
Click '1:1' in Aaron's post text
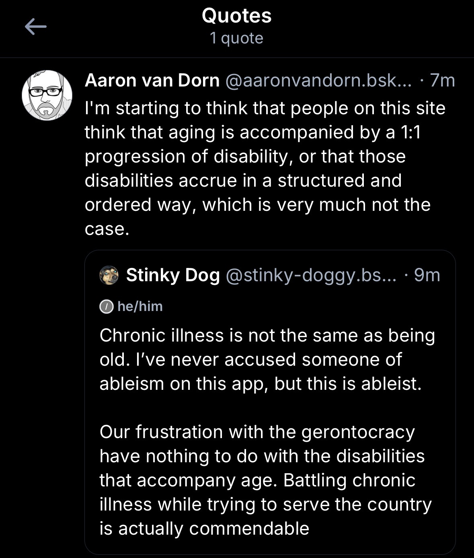(410, 132)
